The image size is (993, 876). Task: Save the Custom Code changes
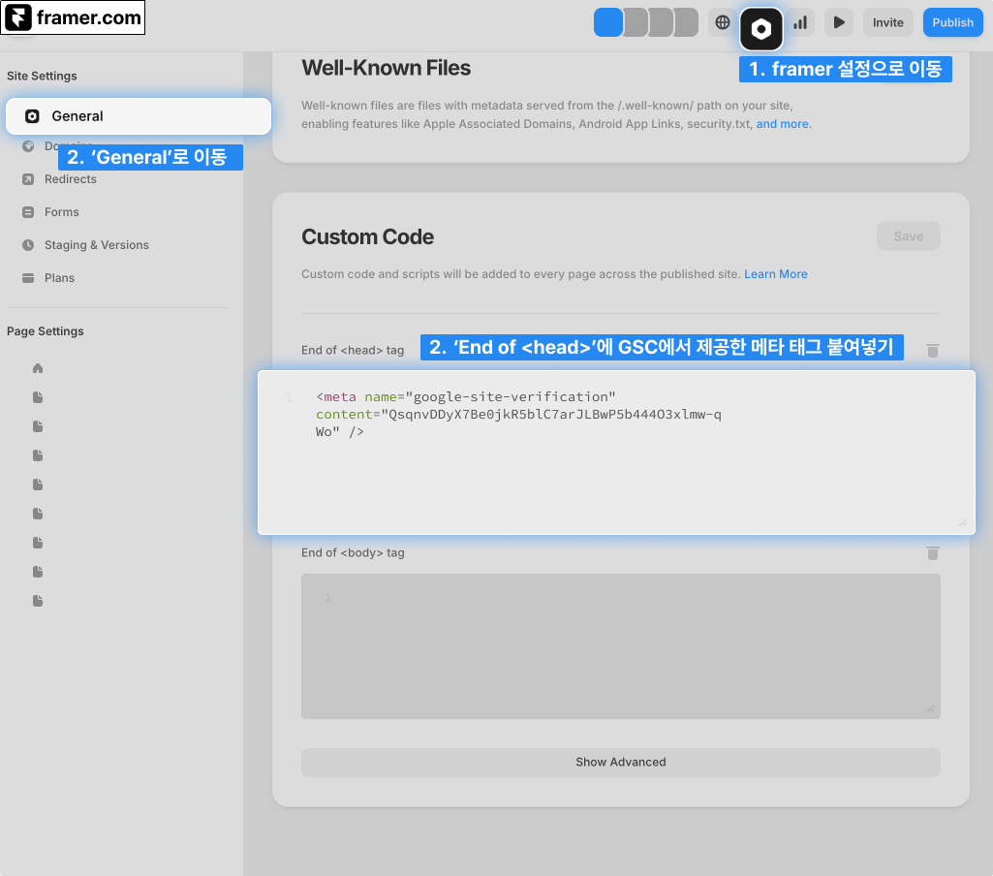(x=908, y=236)
